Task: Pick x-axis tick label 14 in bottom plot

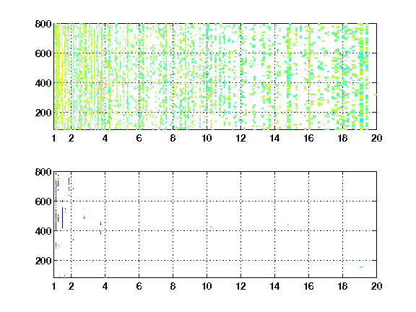Action: coord(275,286)
